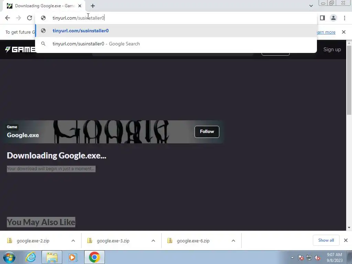Expand options for google.exe-6.zip download
This screenshot has width=352, height=264.
(x=233, y=241)
